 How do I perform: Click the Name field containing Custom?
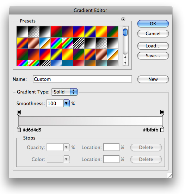click(x=82, y=79)
